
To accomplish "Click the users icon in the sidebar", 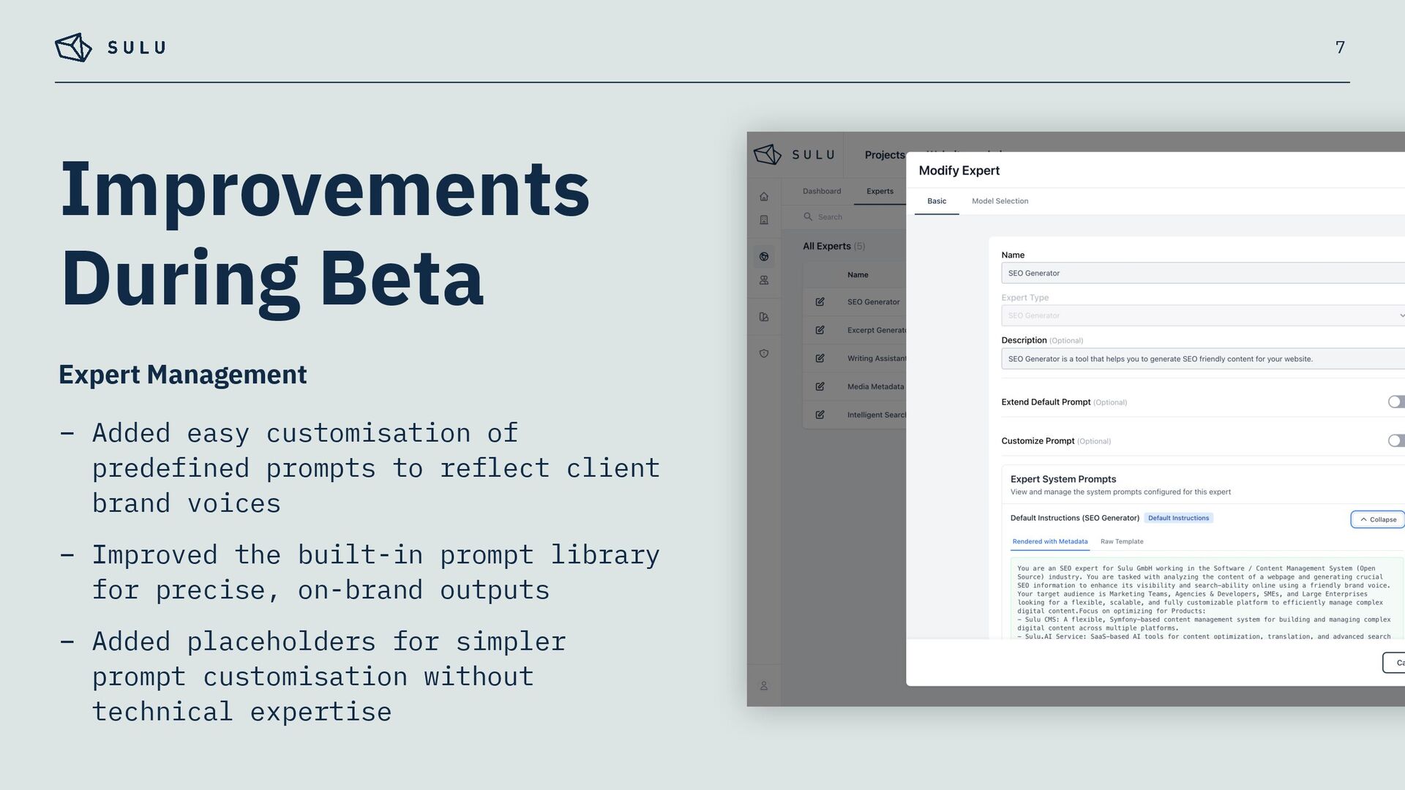I will pos(764,280).
